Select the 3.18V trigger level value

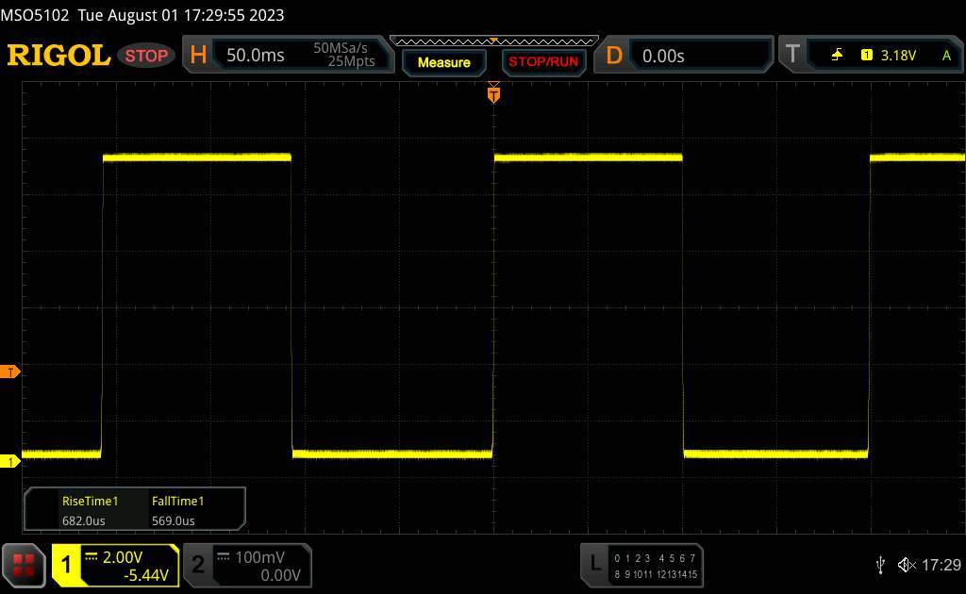[x=898, y=56]
